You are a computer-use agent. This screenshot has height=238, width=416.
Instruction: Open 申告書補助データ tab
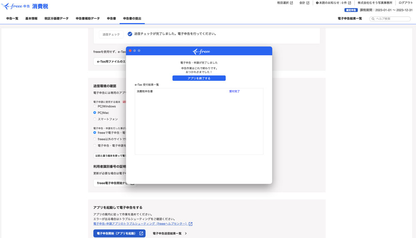[87, 19]
